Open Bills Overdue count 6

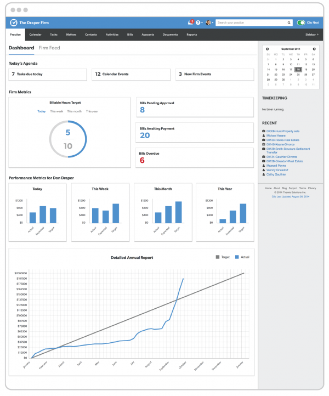[142, 160]
